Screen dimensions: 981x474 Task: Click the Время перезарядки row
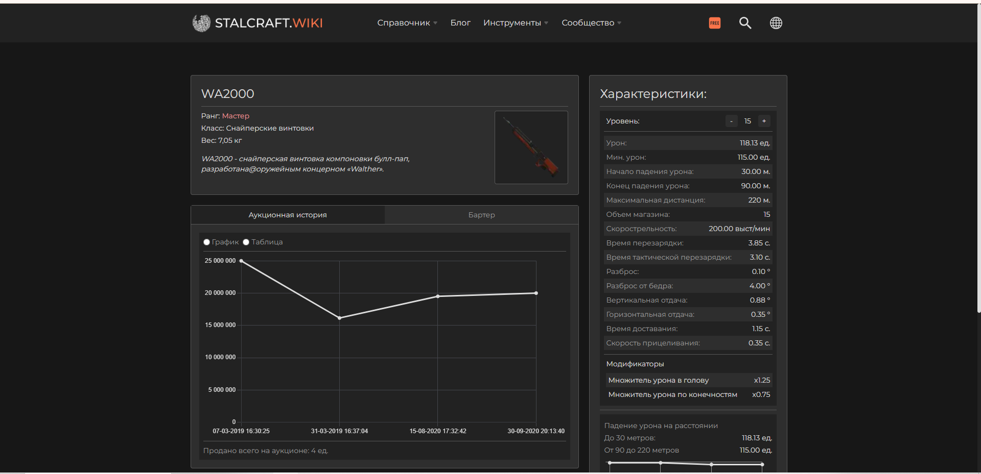pos(688,243)
